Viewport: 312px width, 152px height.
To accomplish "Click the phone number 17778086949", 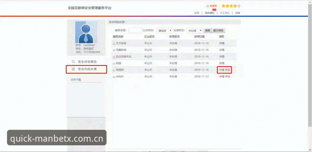I will [92, 52].
